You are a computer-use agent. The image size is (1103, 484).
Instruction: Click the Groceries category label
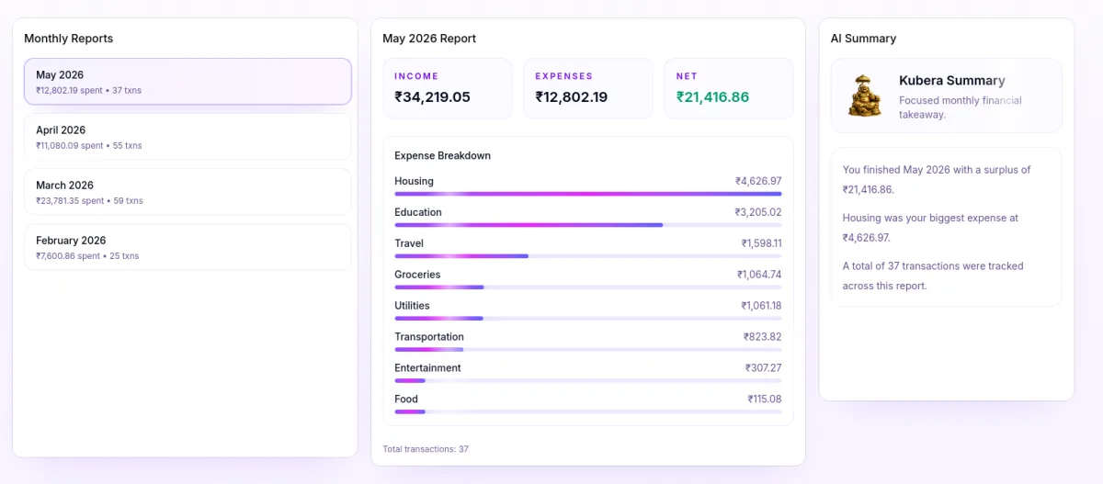tap(417, 275)
